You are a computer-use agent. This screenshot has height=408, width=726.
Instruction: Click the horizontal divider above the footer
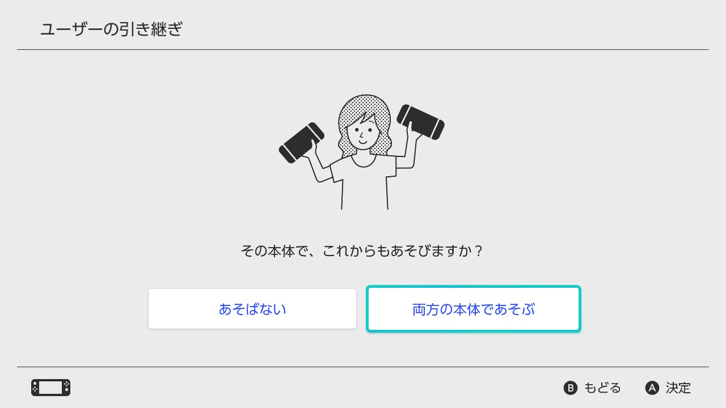pos(363,367)
